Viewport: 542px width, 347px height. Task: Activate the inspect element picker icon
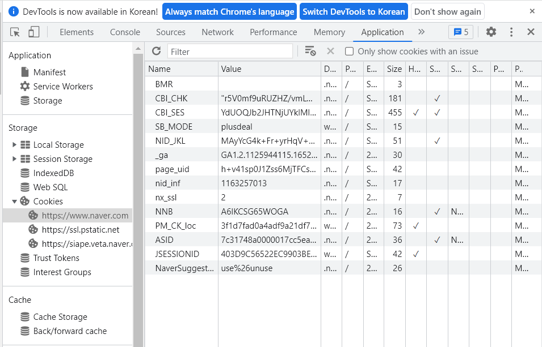[x=15, y=32]
